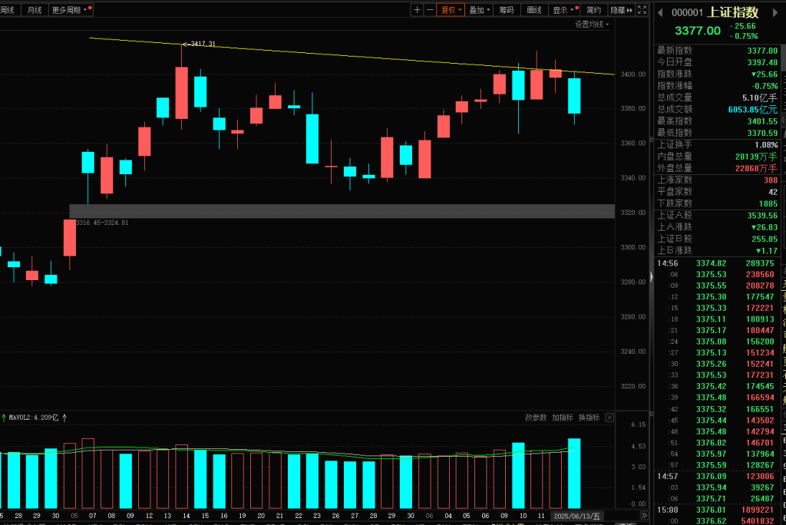Click the 指数涨跌 value ▼25.66
This screenshot has height=525, width=786.
click(x=764, y=74)
